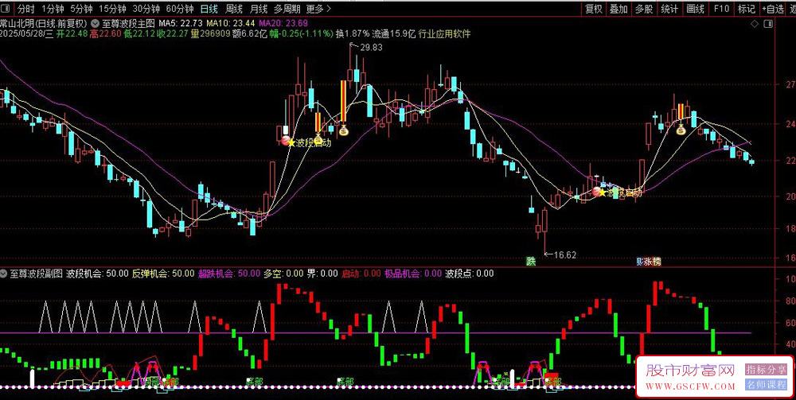This screenshot has width=796, height=400.
Task: Click the blue 财 marker icon
Action: coord(640,262)
